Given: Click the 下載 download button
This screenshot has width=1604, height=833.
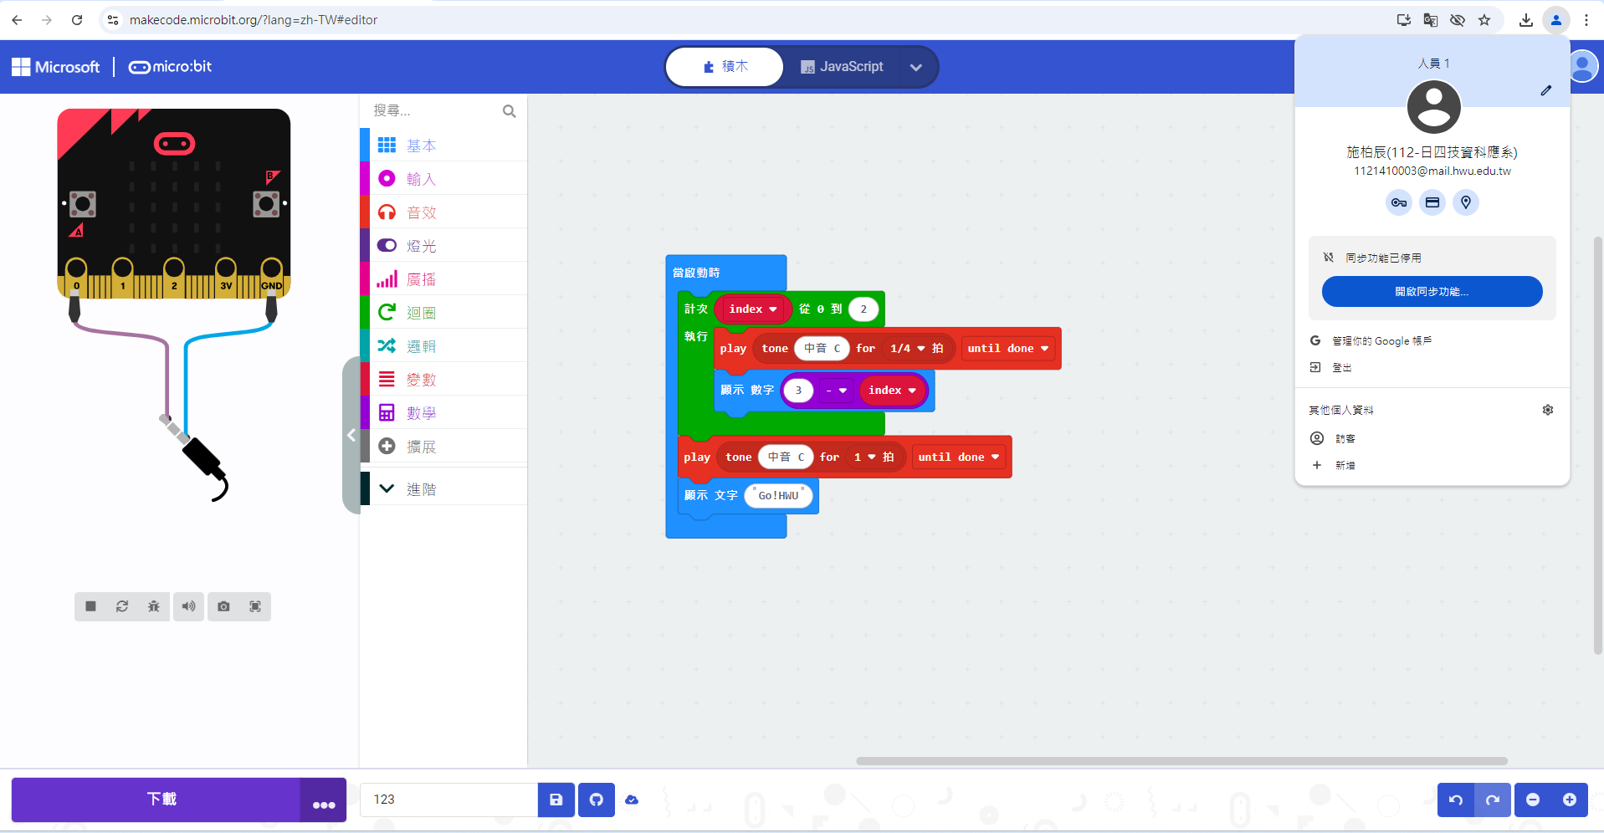Looking at the screenshot, I should tap(161, 800).
